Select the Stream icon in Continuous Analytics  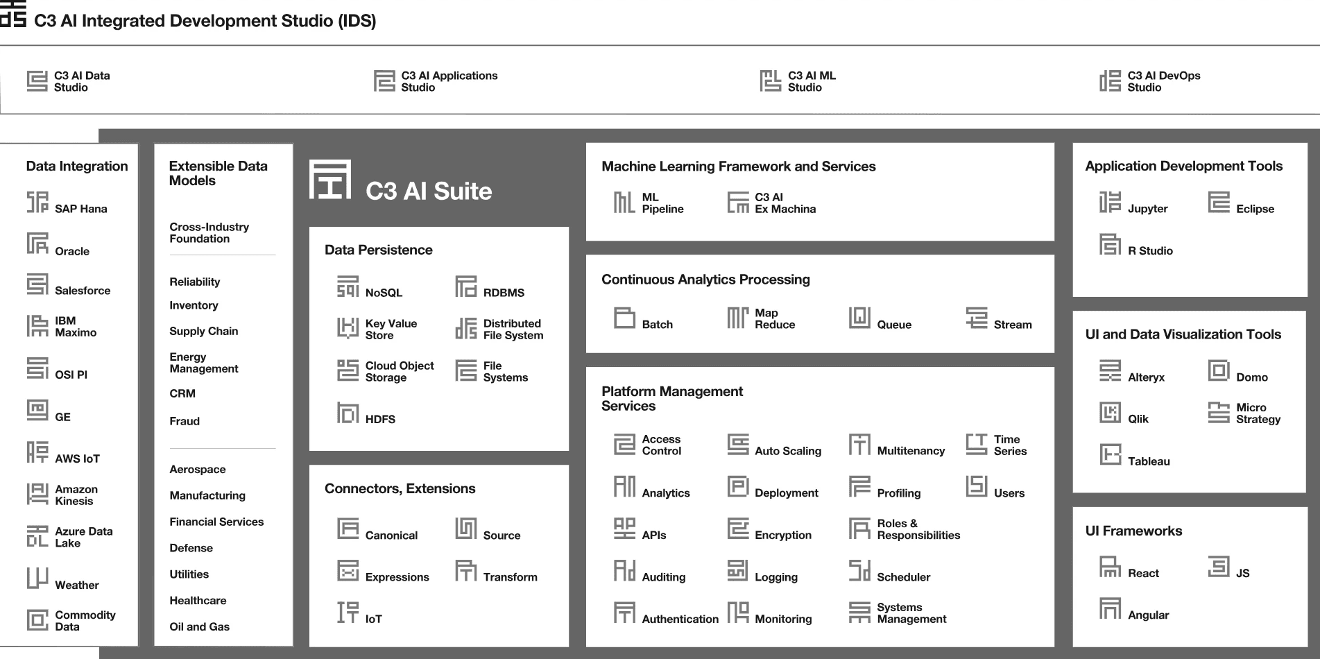(x=977, y=318)
